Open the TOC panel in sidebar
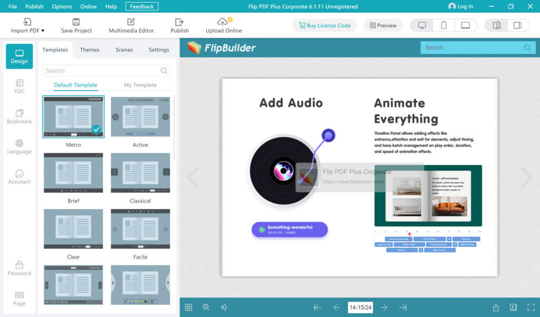The width and height of the screenshot is (540, 317). point(20,86)
